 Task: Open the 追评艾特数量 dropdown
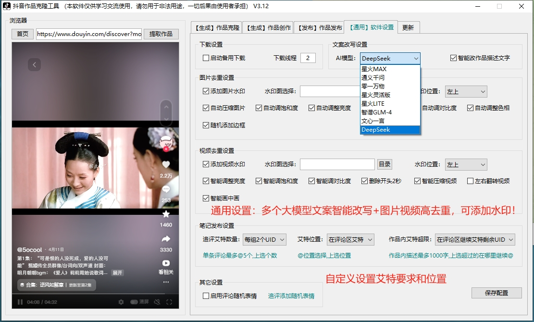pos(264,239)
